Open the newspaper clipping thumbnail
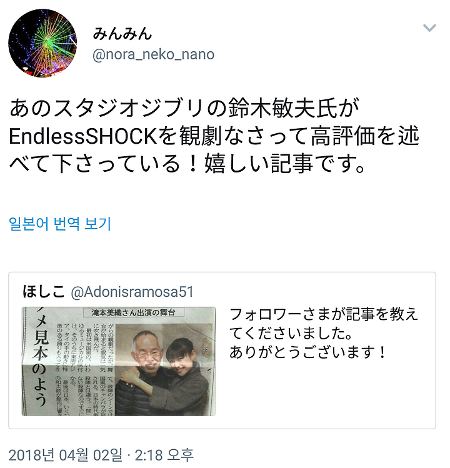 coord(119,361)
